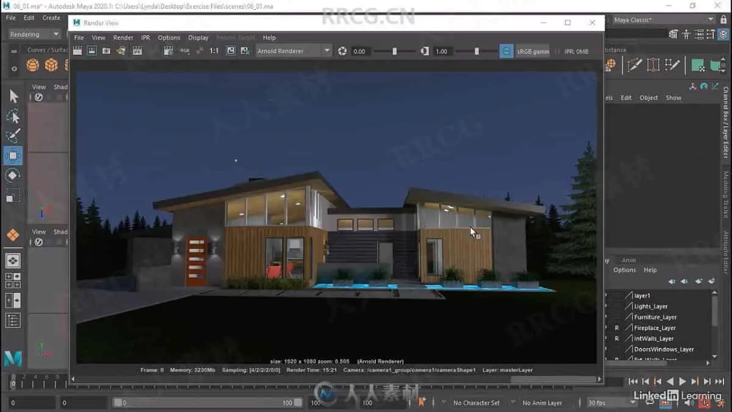Open the Object menu in Channel Box
The width and height of the screenshot is (732, 412).
coord(648,98)
